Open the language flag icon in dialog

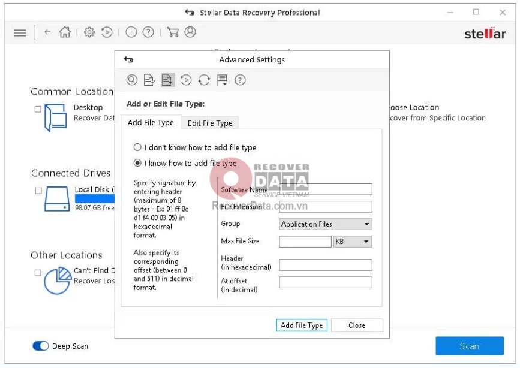(x=222, y=80)
